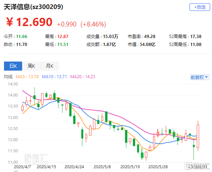
Task: Click 市值 market cap 54.08亿
Action: [x=147, y=45]
